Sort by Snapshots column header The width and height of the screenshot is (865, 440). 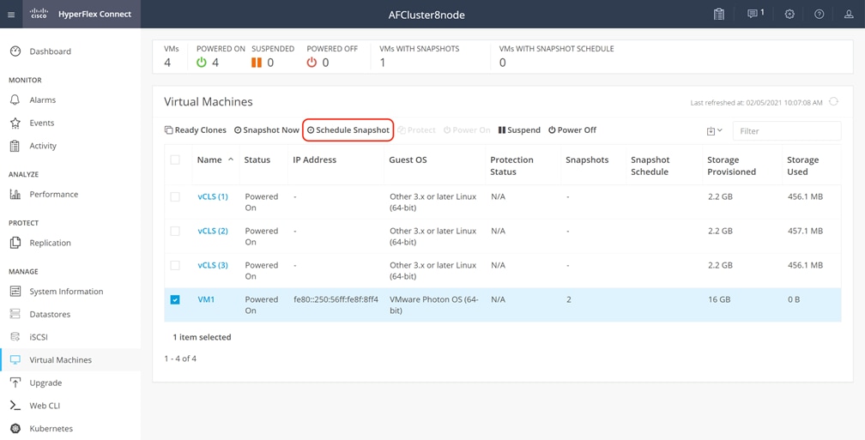(x=587, y=160)
